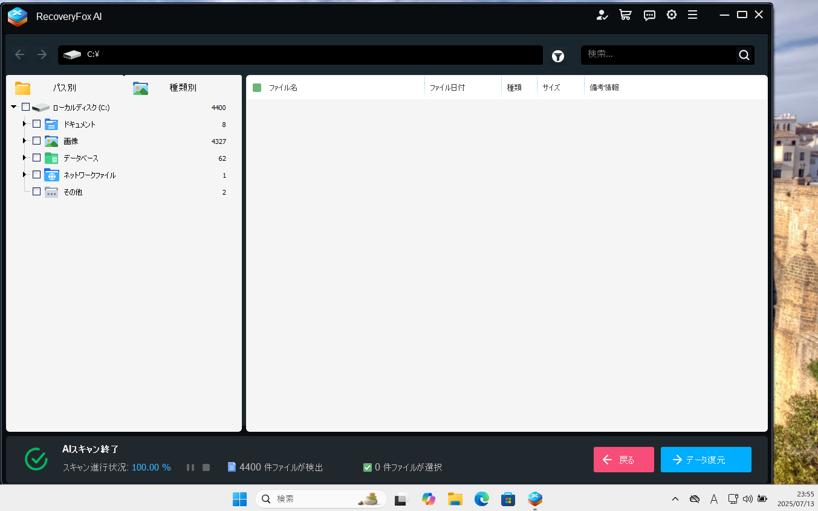
Task: Select the その他 tree label
Action: coord(73,192)
